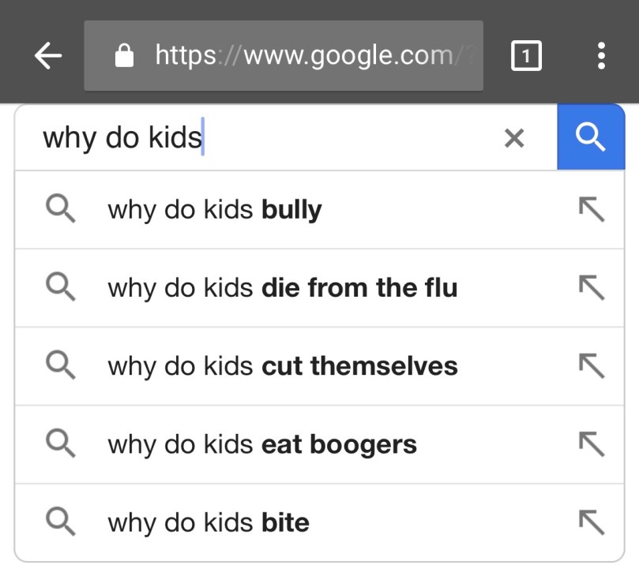Clear the search text with the X

[x=514, y=138]
